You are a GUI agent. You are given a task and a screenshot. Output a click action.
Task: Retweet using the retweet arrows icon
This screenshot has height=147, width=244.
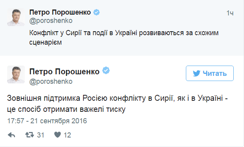pyautogui.click(x=30, y=135)
